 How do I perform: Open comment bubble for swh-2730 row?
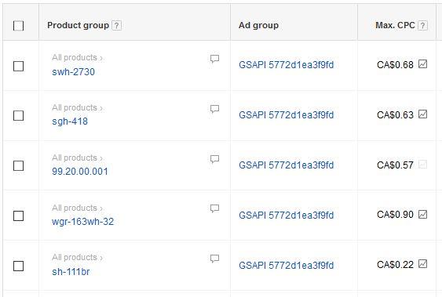(214, 59)
